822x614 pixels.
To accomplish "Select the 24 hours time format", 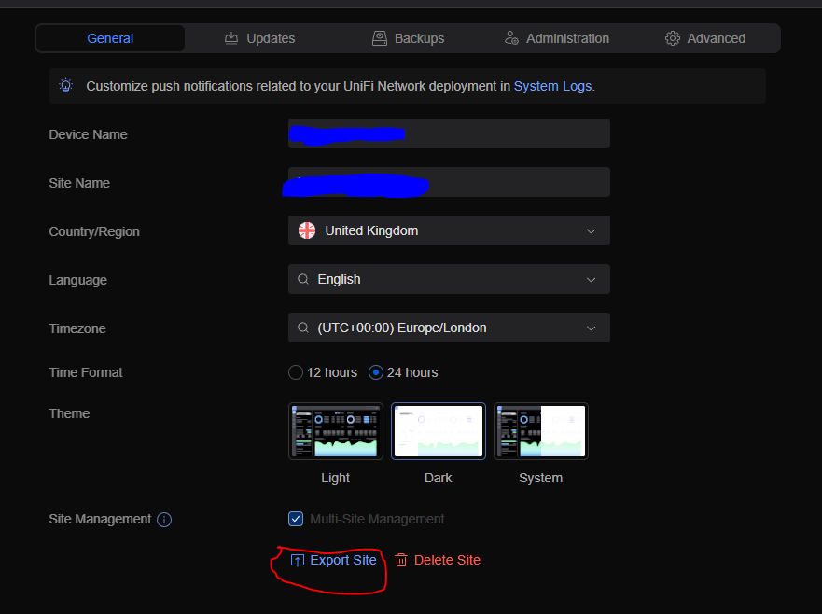I will [x=377, y=372].
